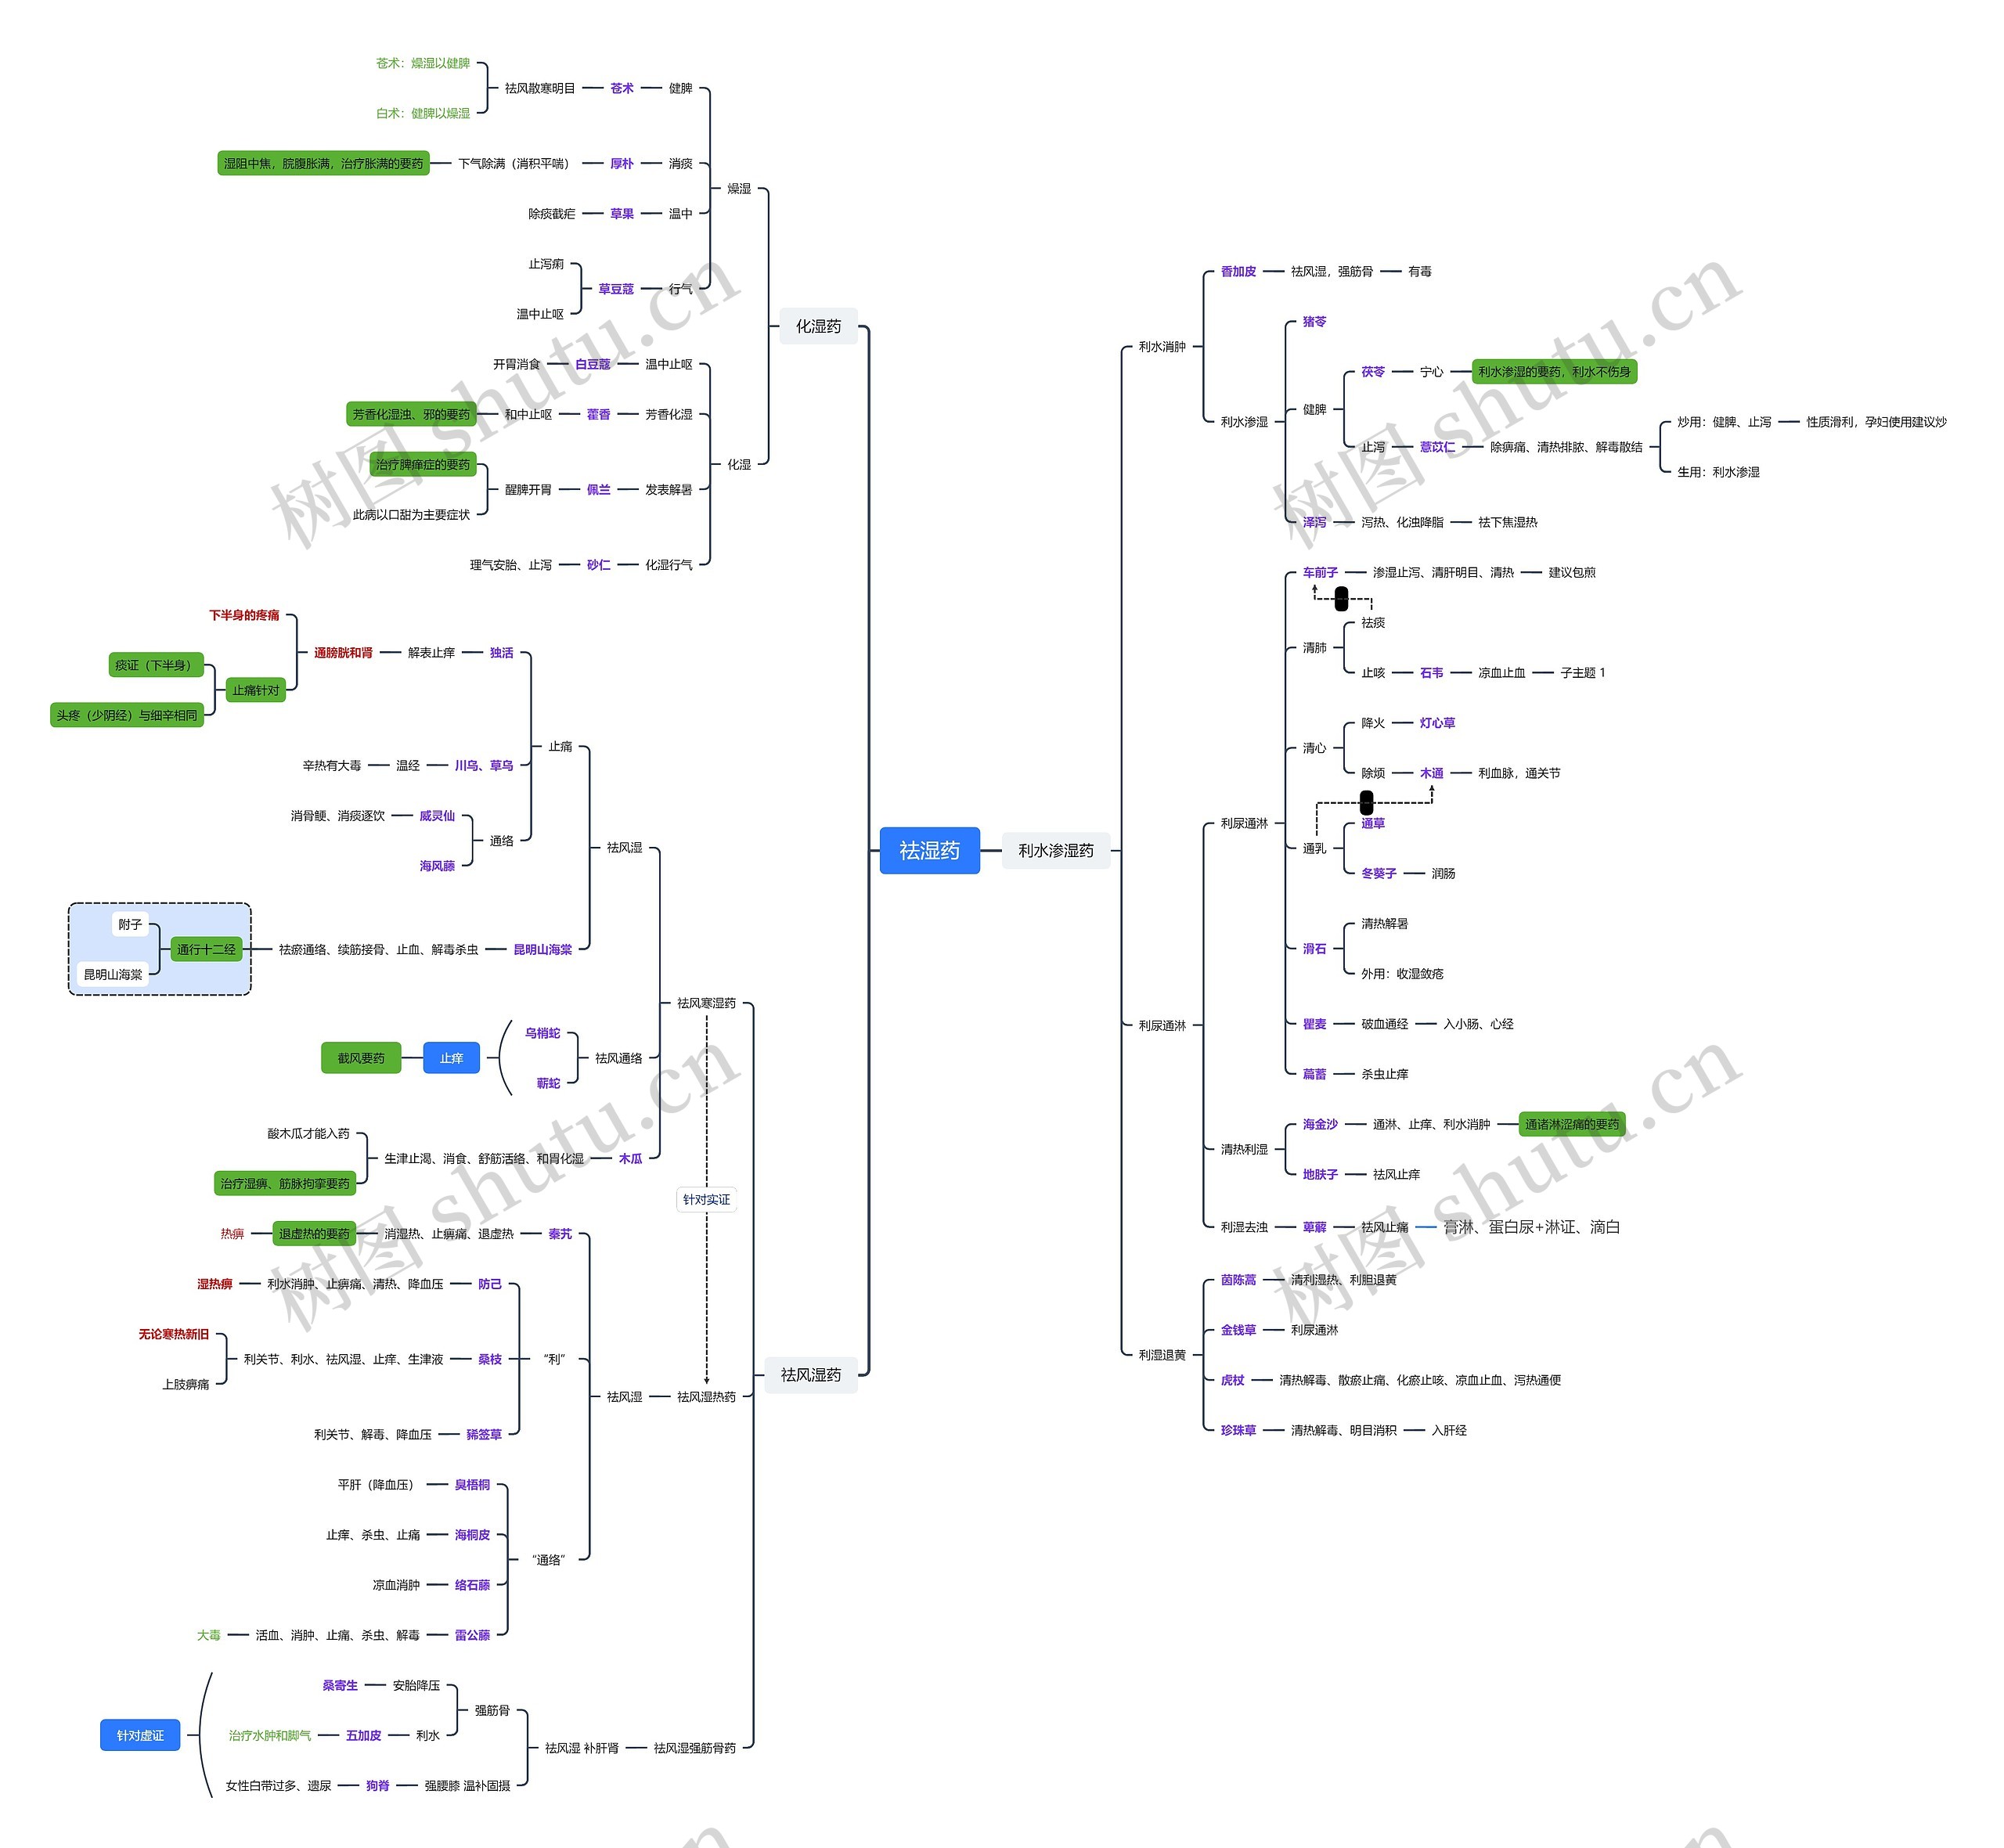Click the 五加皮 herb node
Image resolution: width=2004 pixels, height=1848 pixels.
364,1735
